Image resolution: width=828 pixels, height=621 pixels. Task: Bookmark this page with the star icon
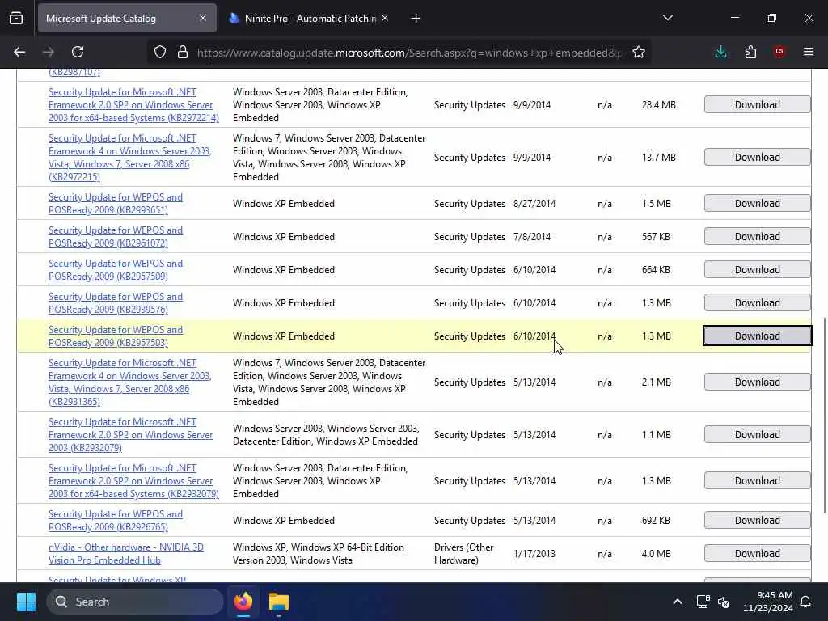tap(639, 52)
